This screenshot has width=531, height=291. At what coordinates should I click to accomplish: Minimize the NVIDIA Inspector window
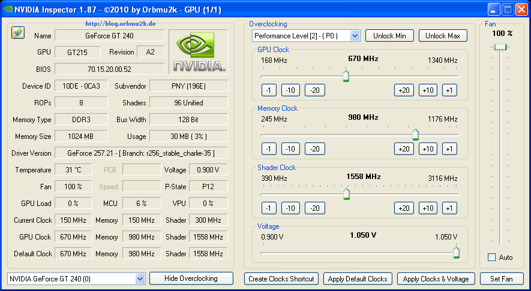coord(494,10)
